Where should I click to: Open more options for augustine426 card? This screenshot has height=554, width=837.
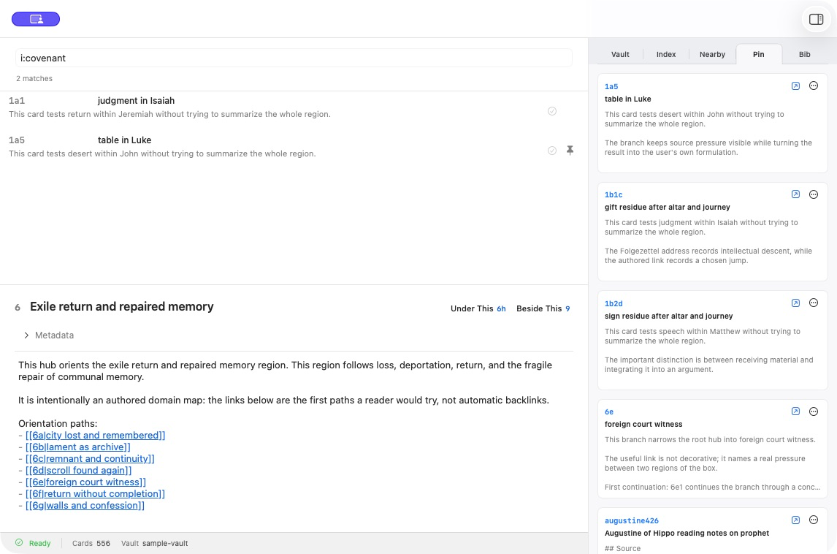pos(814,520)
